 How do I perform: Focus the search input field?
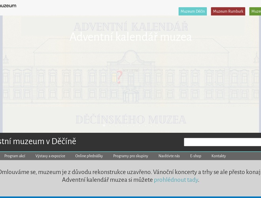(222, 142)
